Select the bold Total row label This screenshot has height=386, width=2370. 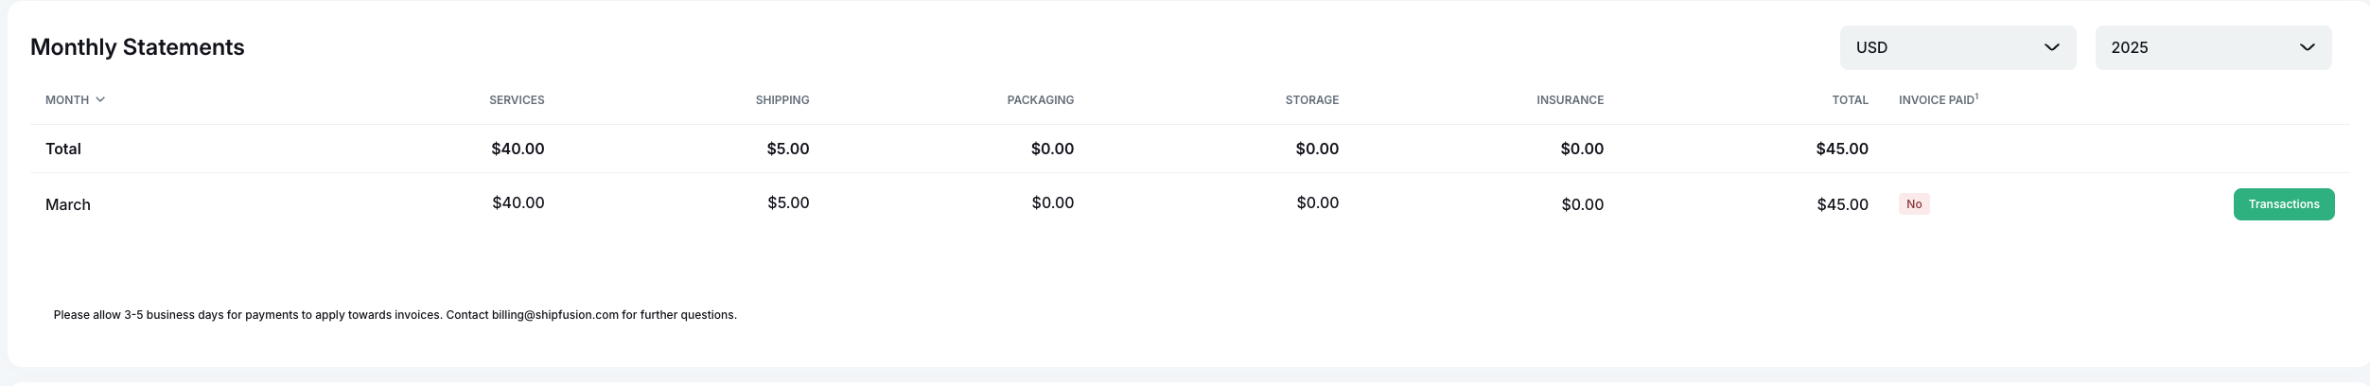(63, 149)
